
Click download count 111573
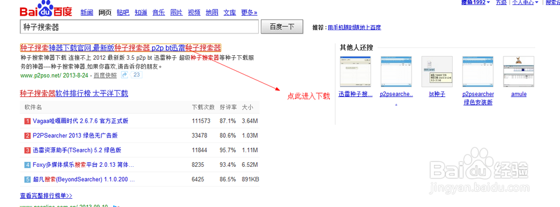point(202,121)
